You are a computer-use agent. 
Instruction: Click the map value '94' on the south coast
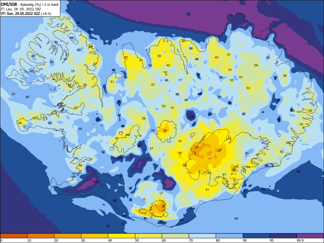pyautogui.click(x=124, y=215)
